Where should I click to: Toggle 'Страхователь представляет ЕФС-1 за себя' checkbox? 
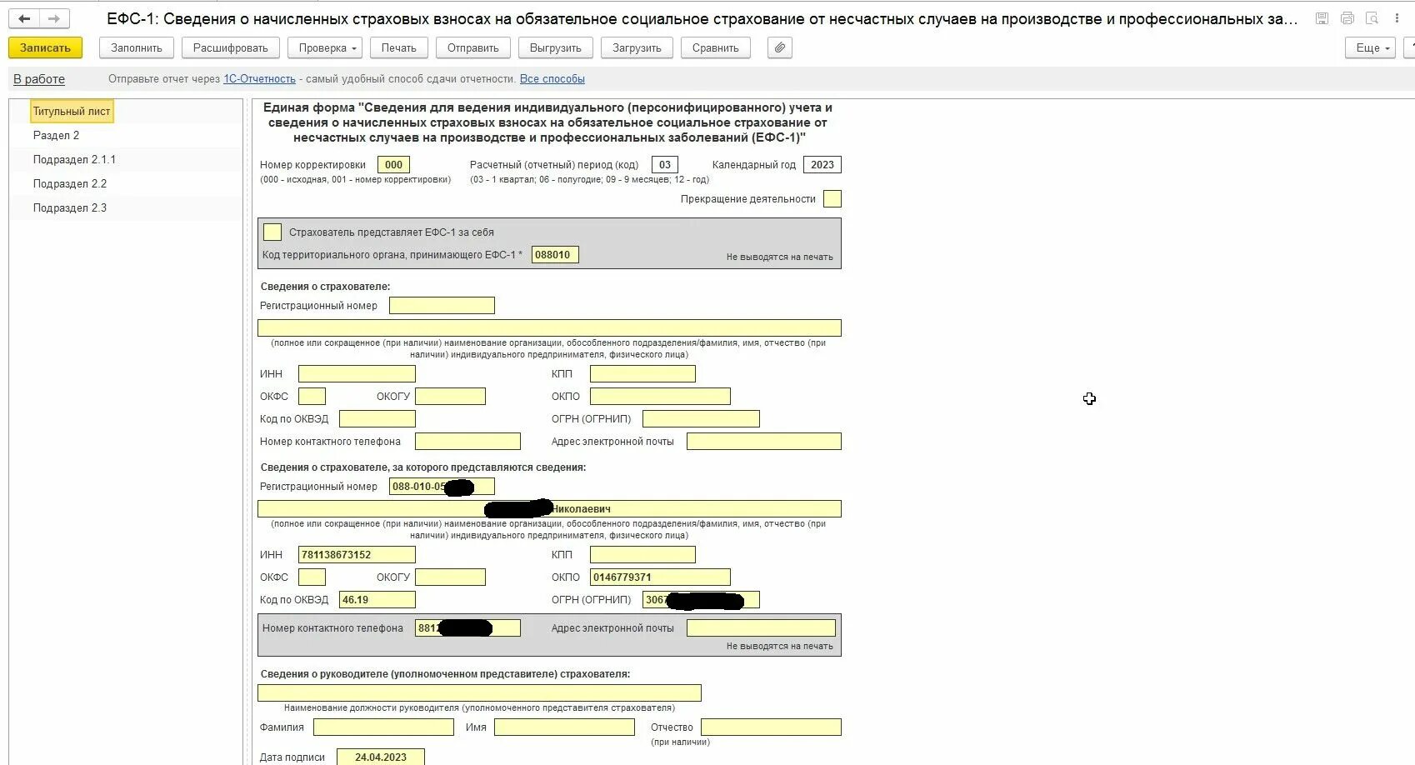pyautogui.click(x=272, y=232)
